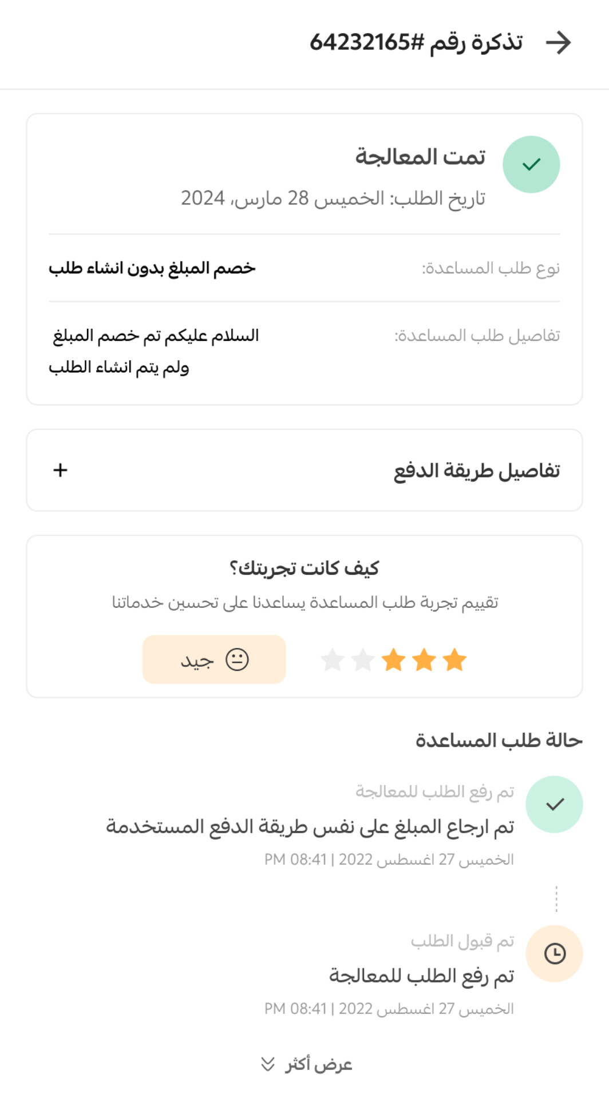Open the تفاصيل طريقة الدفع section
The image size is (609, 1098).
click(476, 471)
